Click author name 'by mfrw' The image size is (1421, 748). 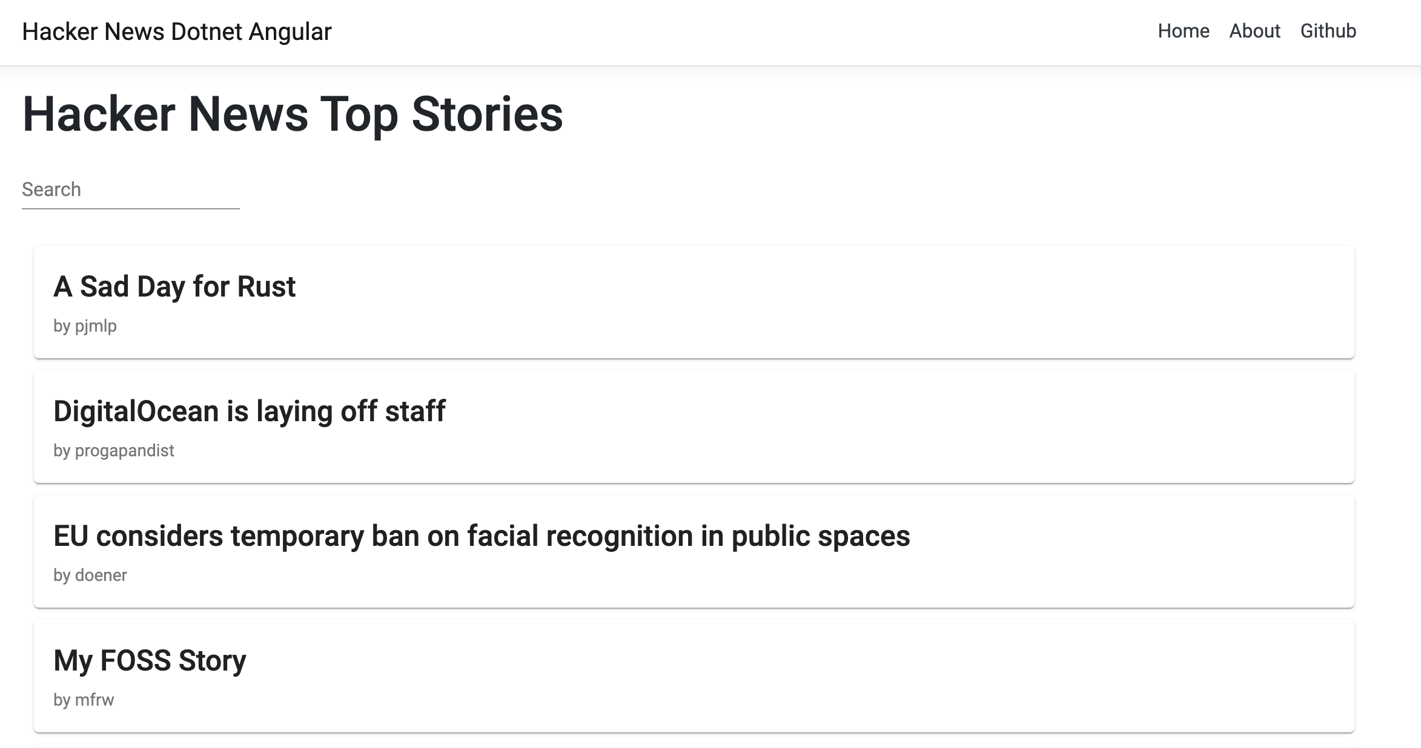84,700
